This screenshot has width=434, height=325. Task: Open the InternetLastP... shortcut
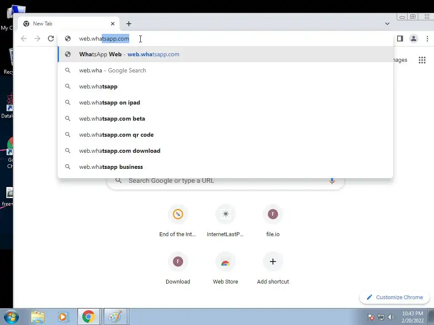(225, 220)
